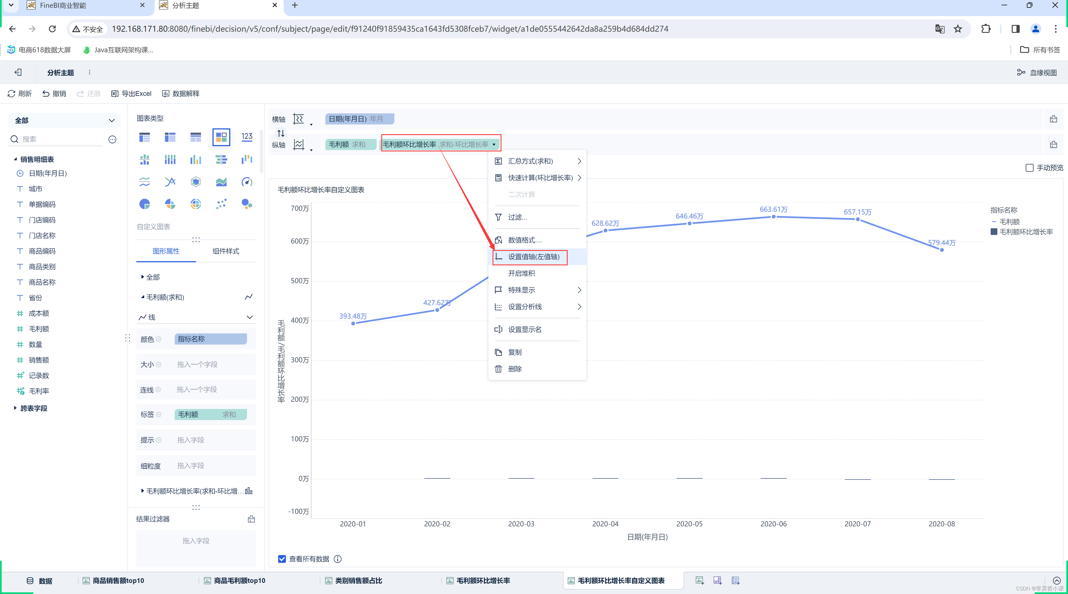Select 设置值轴(左值轴) menu item
Viewport: 1068px width, 594px height.
coord(537,257)
